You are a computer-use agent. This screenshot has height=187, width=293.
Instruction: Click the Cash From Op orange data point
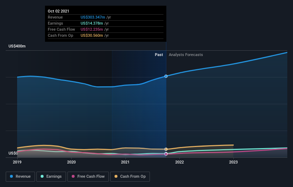coord(166,149)
